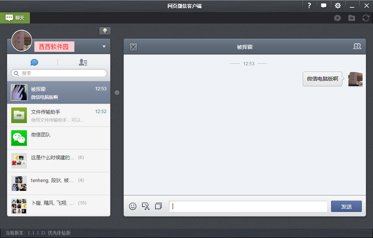
Task: Click the 当前版本 version text in status bar
Action: (38, 233)
